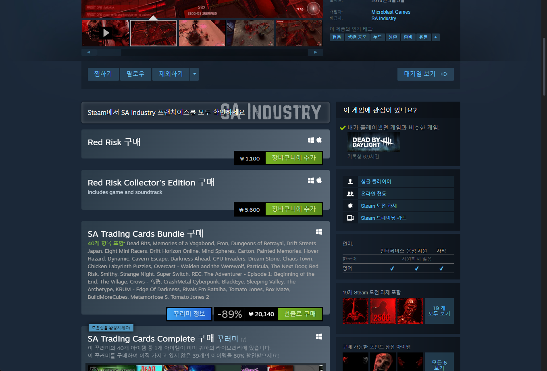Open third achievement skull-face icon
This screenshot has width=547, height=371.
click(x=410, y=311)
